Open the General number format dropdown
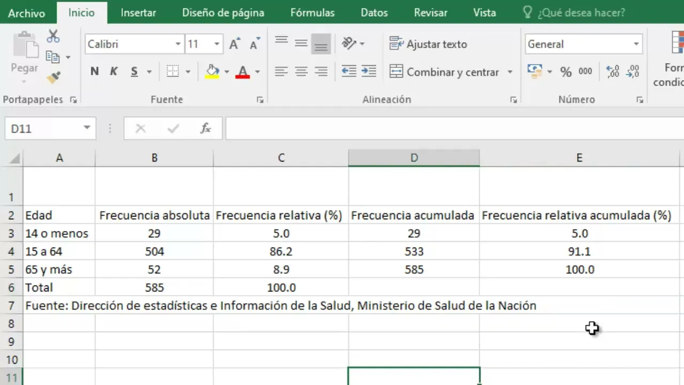 [x=636, y=44]
